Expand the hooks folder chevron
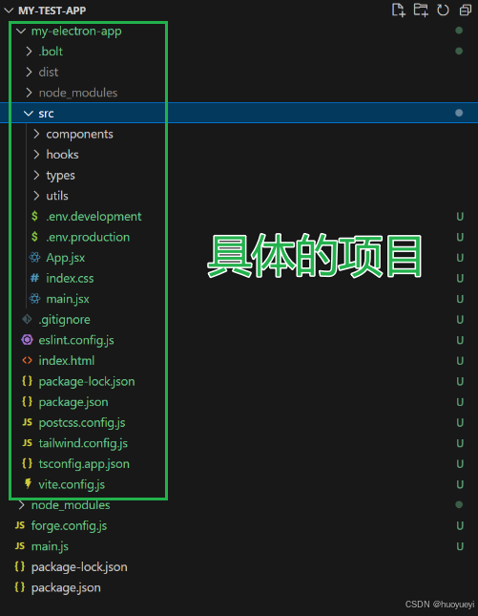This screenshot has width=478, height=616. 36,155
